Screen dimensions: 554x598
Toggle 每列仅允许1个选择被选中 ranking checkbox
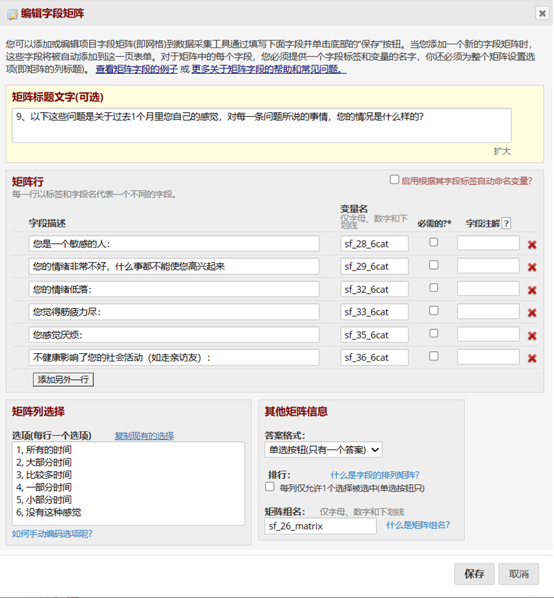[270, 486]
